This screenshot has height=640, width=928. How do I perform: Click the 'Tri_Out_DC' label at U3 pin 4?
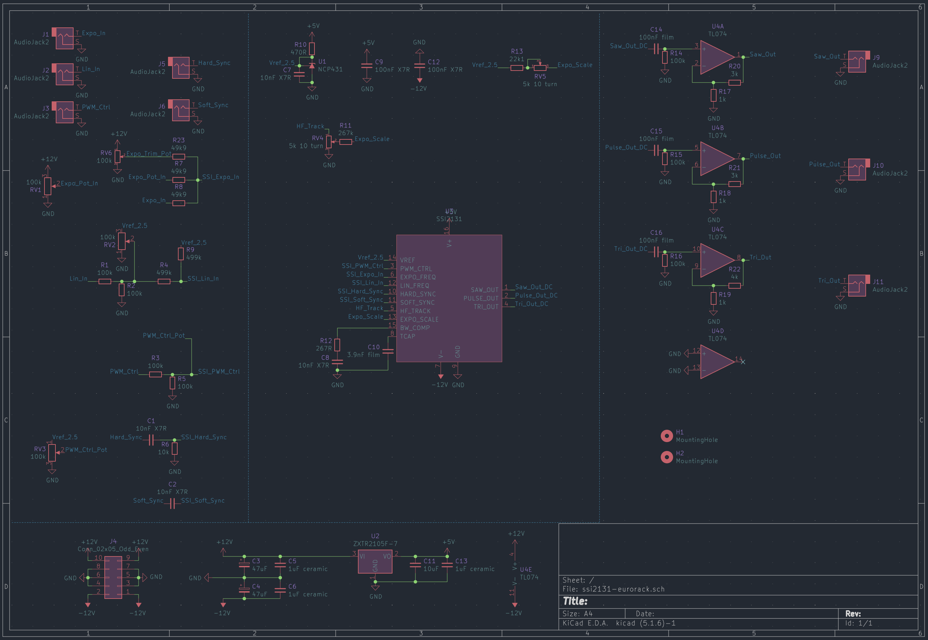531,303
